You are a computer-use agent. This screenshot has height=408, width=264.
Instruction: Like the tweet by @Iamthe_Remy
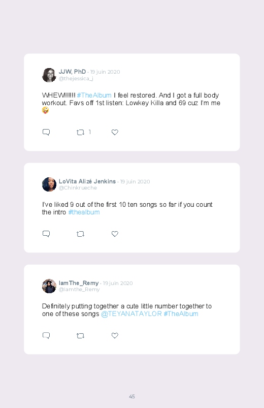click(x=115, y=335)
